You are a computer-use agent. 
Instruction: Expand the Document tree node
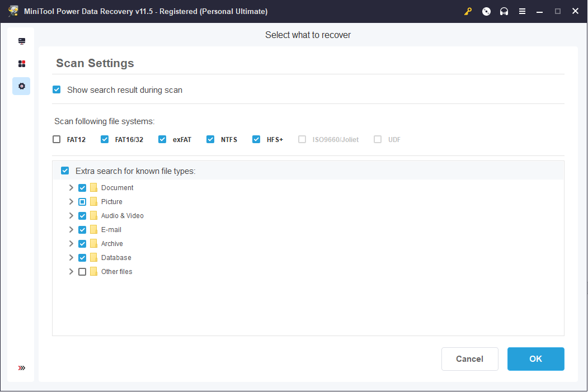point(71,187)
